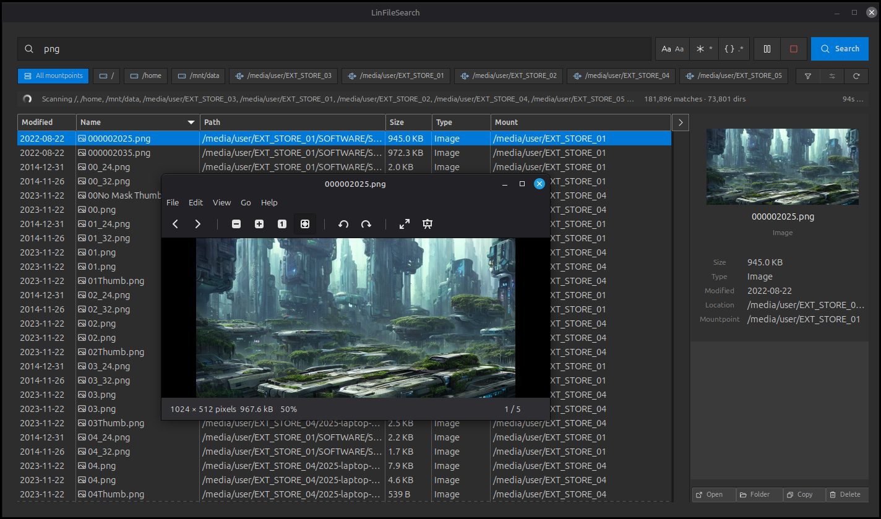Go to previous image in viewer
881x519 pixels.
click(176, 224)
